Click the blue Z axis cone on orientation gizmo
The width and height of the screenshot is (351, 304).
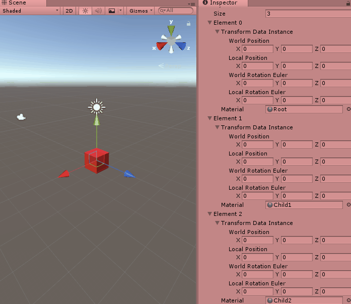[x=181, y=46]
